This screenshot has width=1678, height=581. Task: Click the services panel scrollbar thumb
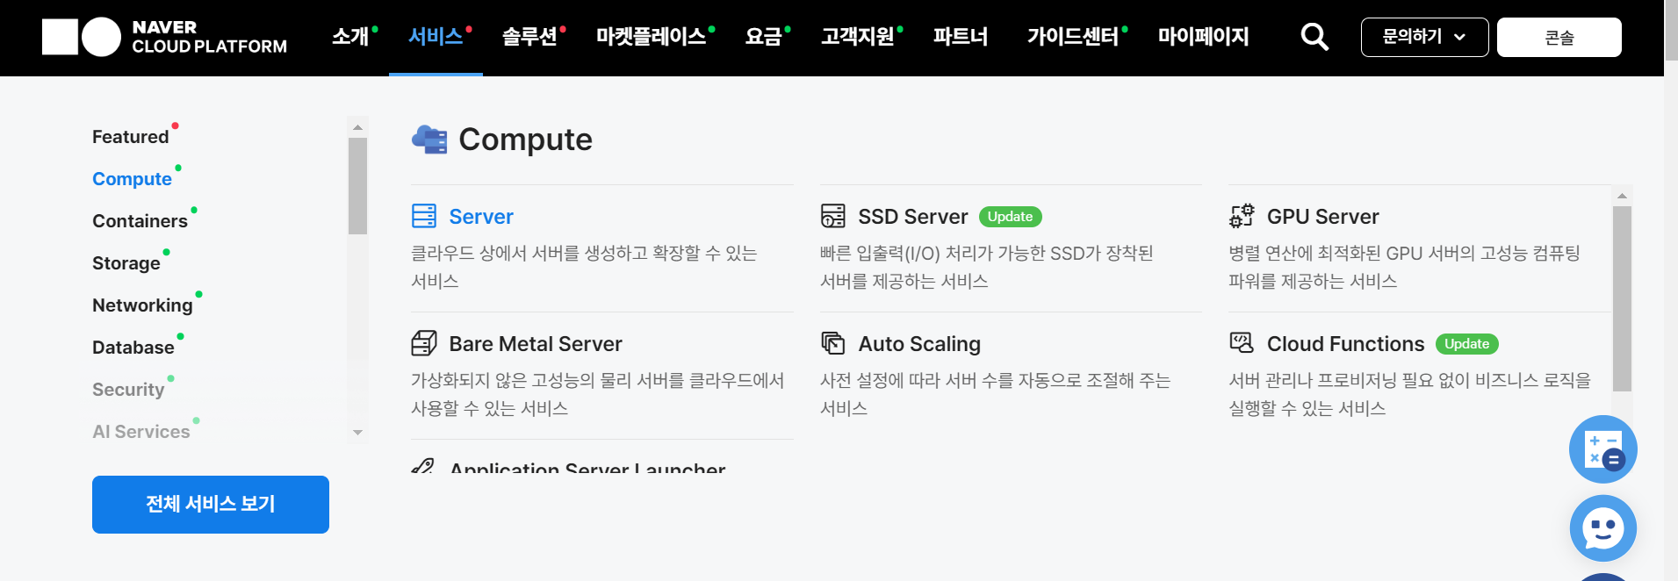pyautogui.click(x=1622, y=298)
